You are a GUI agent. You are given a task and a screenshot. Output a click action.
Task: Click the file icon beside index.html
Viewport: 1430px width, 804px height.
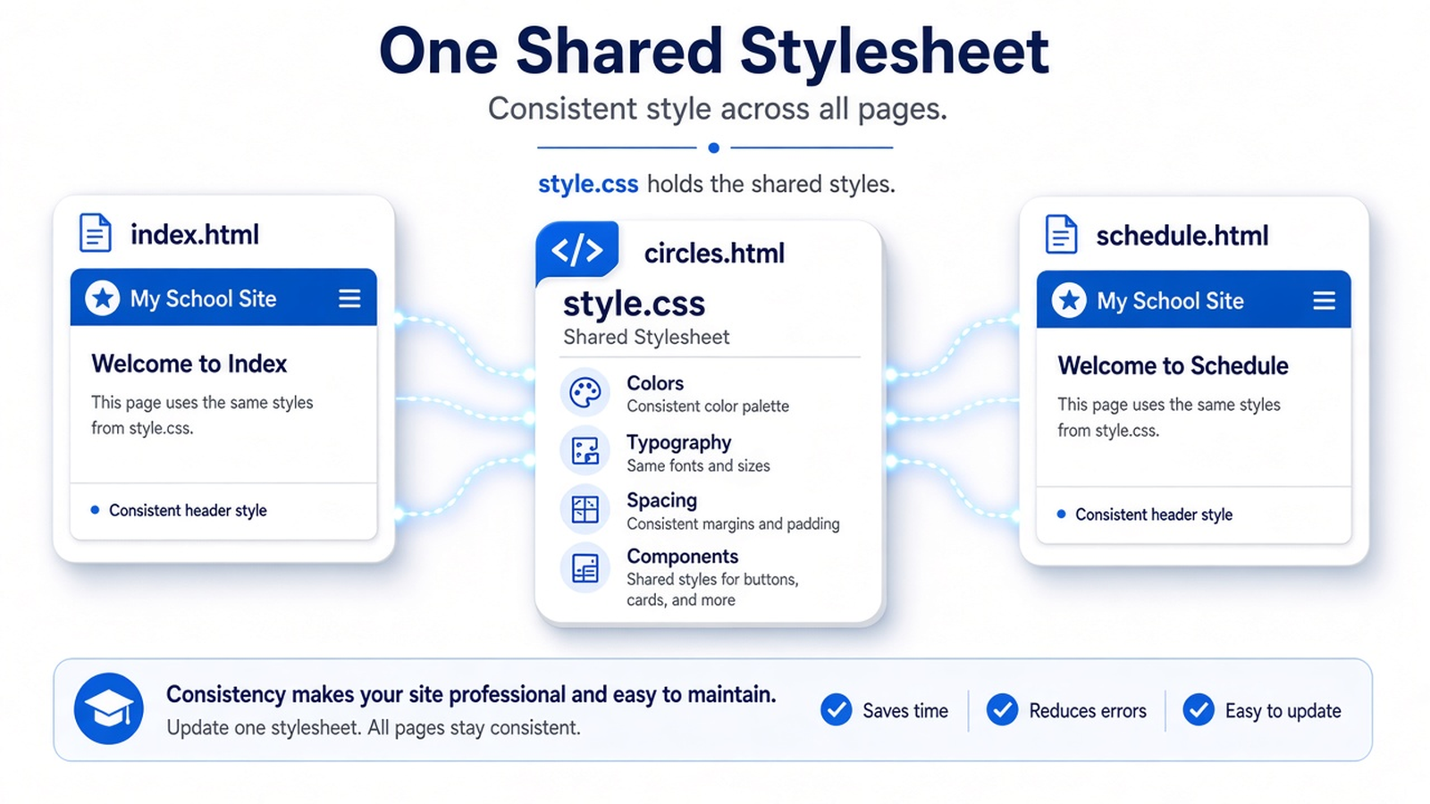pos(96,233)
